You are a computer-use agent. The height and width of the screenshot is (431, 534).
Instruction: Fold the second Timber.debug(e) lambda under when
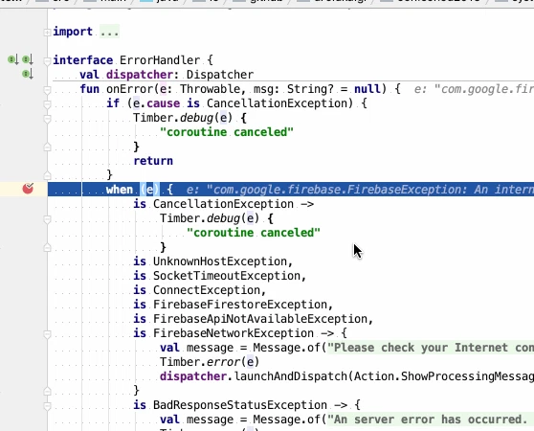[x=47, y=219]
